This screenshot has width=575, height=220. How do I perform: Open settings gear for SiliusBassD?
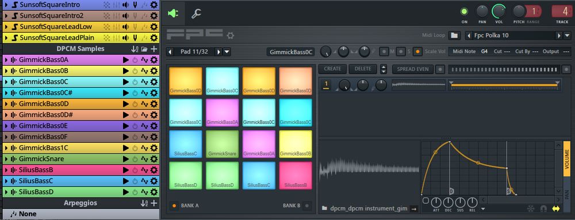click(154, 192)
